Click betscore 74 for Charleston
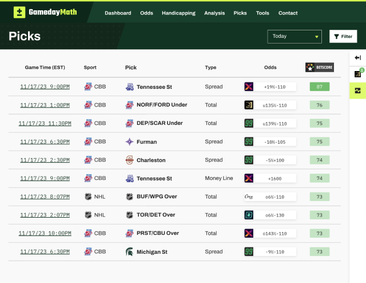Image resolution: width=366 pixels, height=283 pixels. [320, 160]
